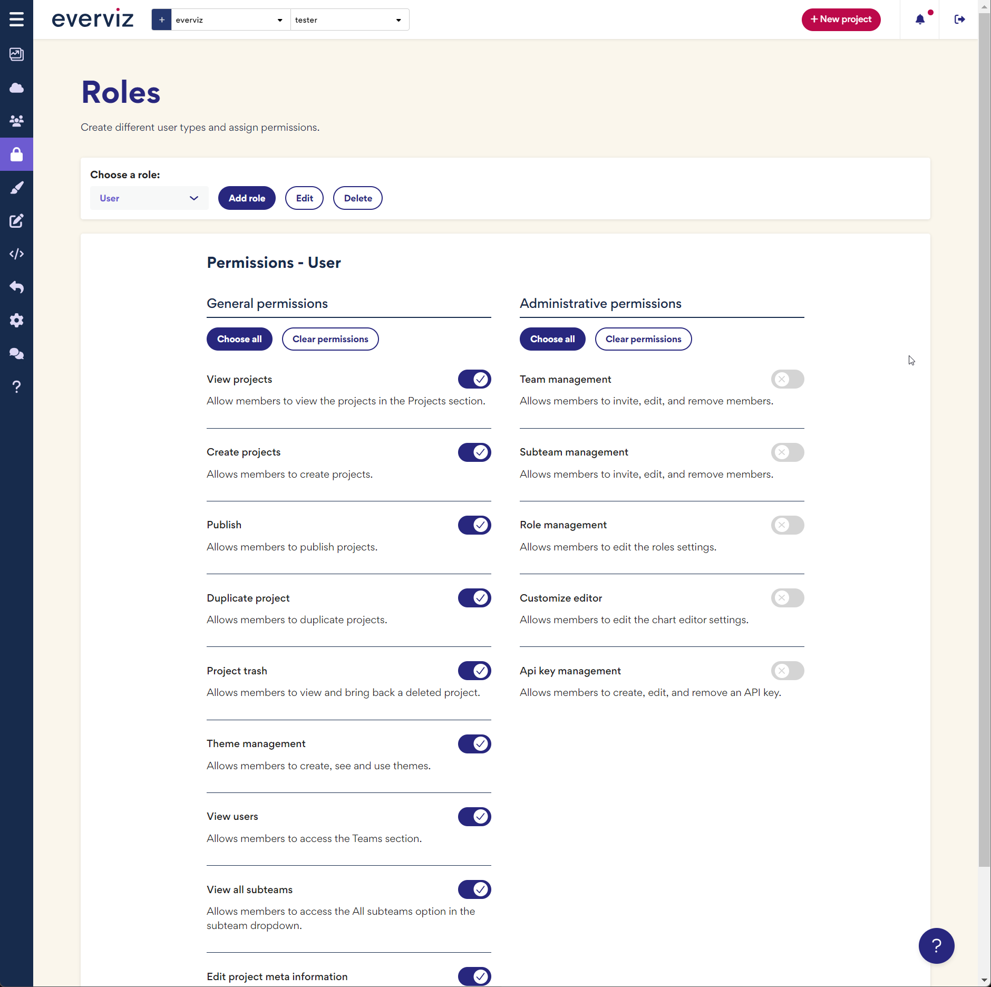
Task: Click the New project button
Action: coord(841,20)
